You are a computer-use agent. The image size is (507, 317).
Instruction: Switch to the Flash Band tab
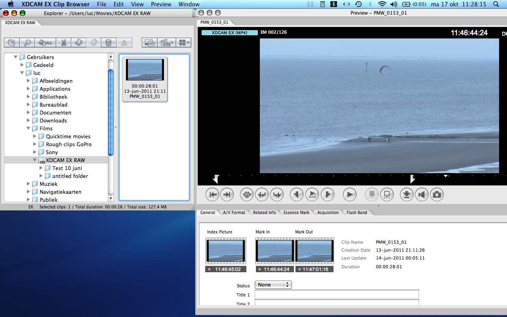point(357,212)
